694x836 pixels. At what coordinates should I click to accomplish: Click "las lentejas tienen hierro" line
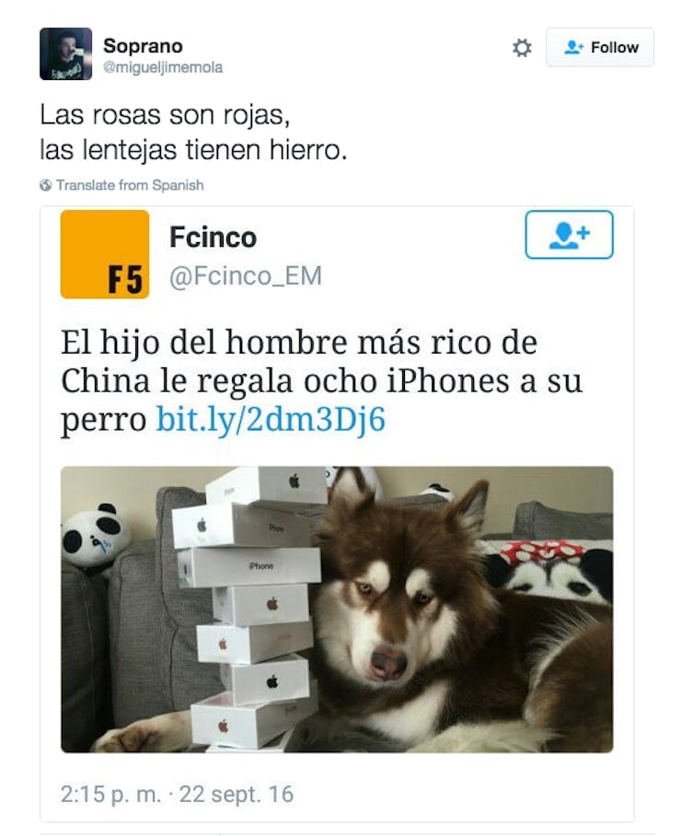pos(193,150)
